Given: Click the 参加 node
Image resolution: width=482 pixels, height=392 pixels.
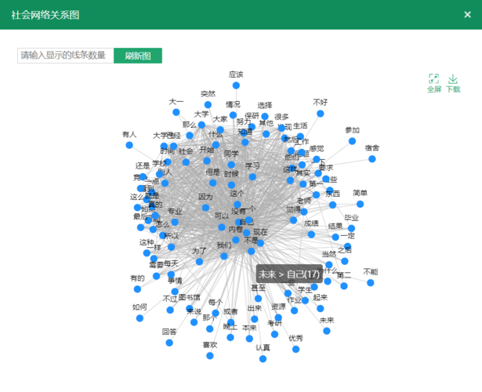Looking at the screenshot, I should click(352, 141).
